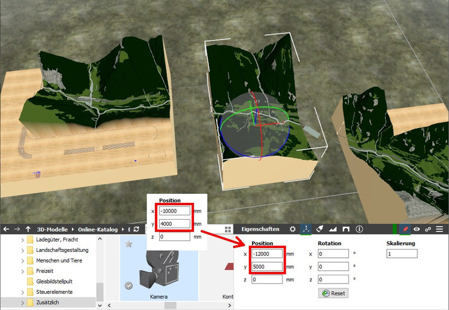Open breadcrumb arrow after Online-Katalog

coord(123,229)
